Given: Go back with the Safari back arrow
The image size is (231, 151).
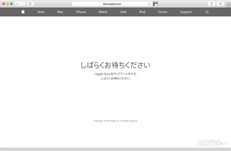Looking at the screenshot, I should [18, 4].
